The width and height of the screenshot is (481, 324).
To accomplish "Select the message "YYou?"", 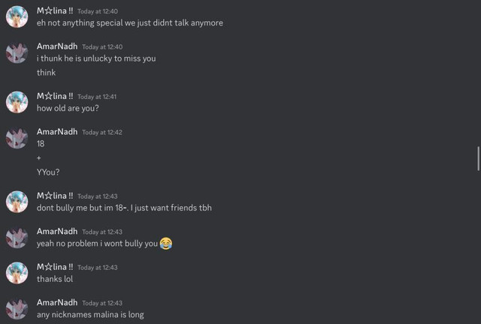I will [x=48, y=172].
